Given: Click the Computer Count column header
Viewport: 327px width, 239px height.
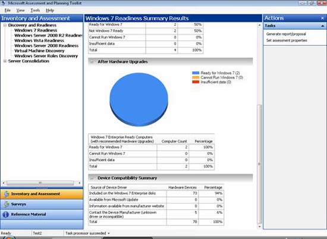Looking at the screenshot, I should point(174,141).
